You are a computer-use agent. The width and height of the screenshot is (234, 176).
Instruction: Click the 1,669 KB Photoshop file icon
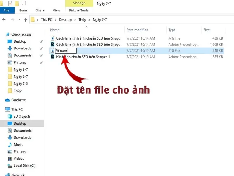click(x=53, y=44)
